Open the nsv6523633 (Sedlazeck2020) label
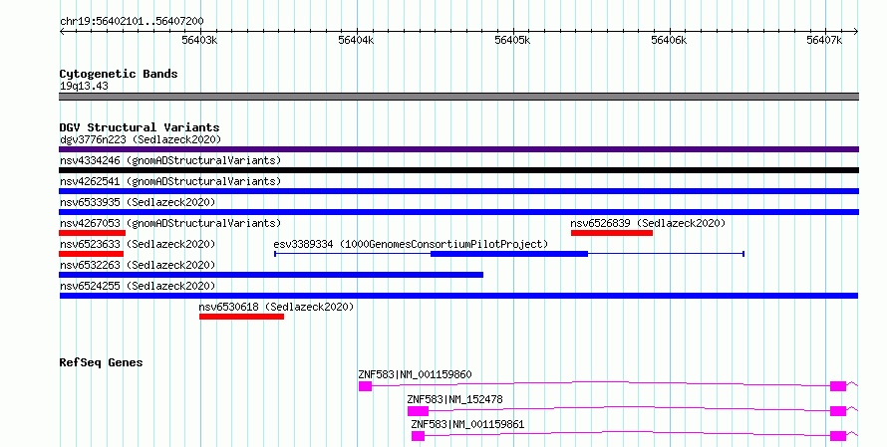The width and height of the screenshot is (887, 447). [x=138, y=244]
